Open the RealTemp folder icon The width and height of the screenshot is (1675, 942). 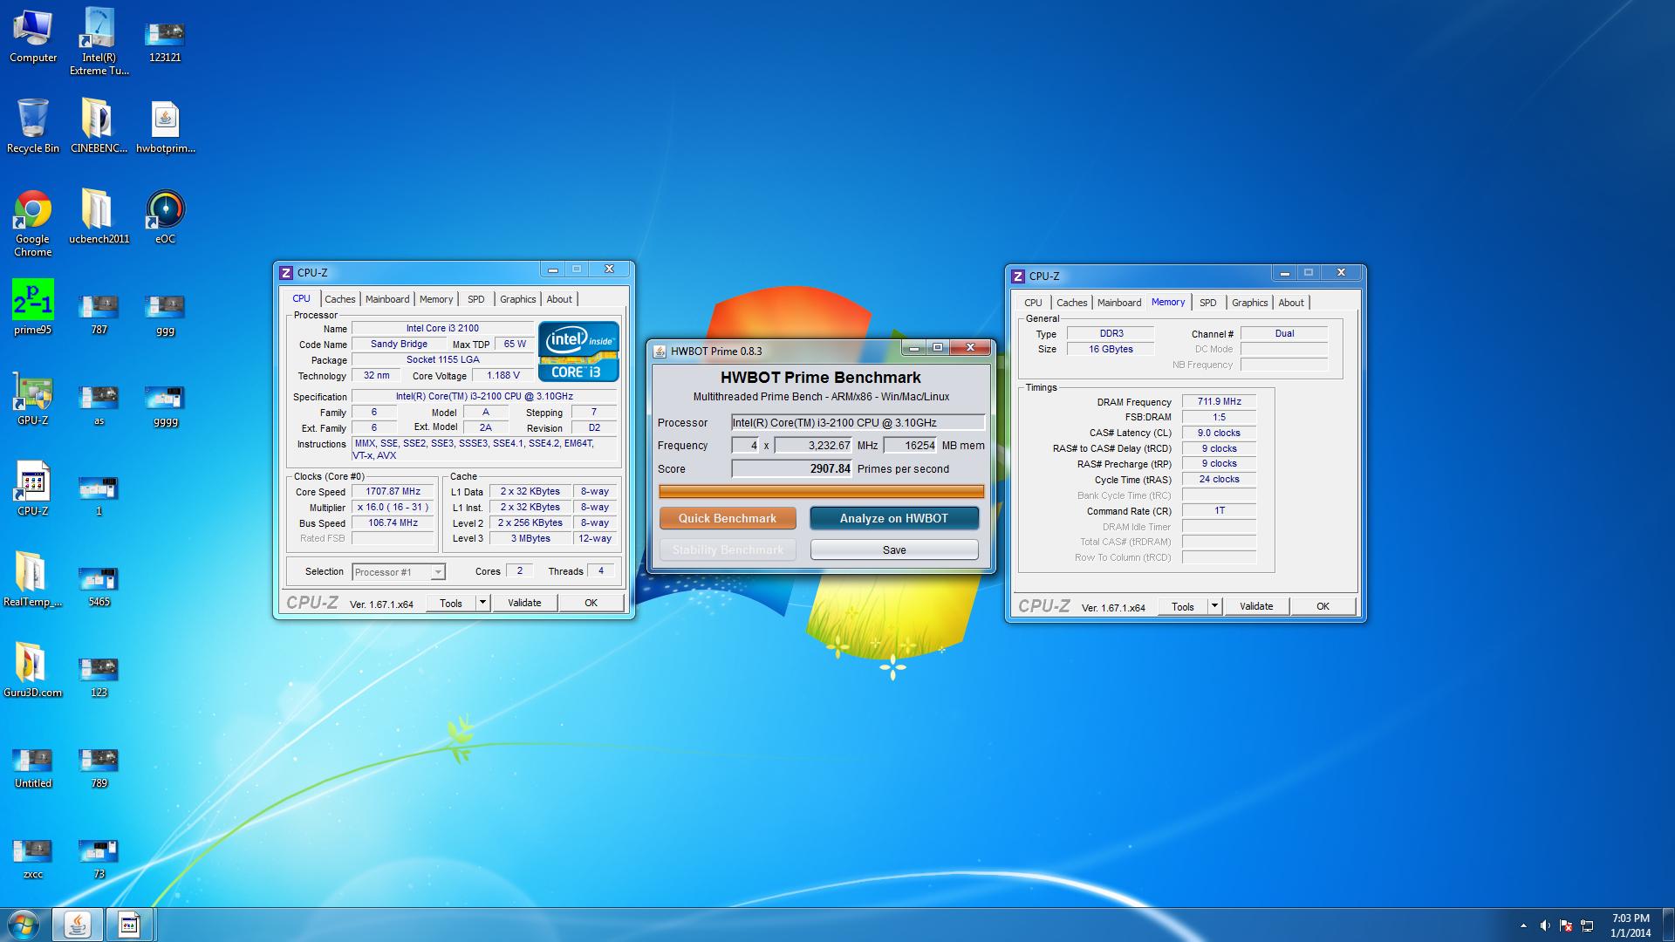(33, 579)
